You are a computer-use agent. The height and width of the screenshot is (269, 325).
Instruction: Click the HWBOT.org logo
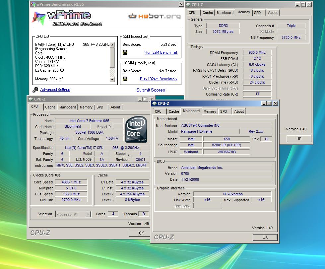(x=154, y=16)
